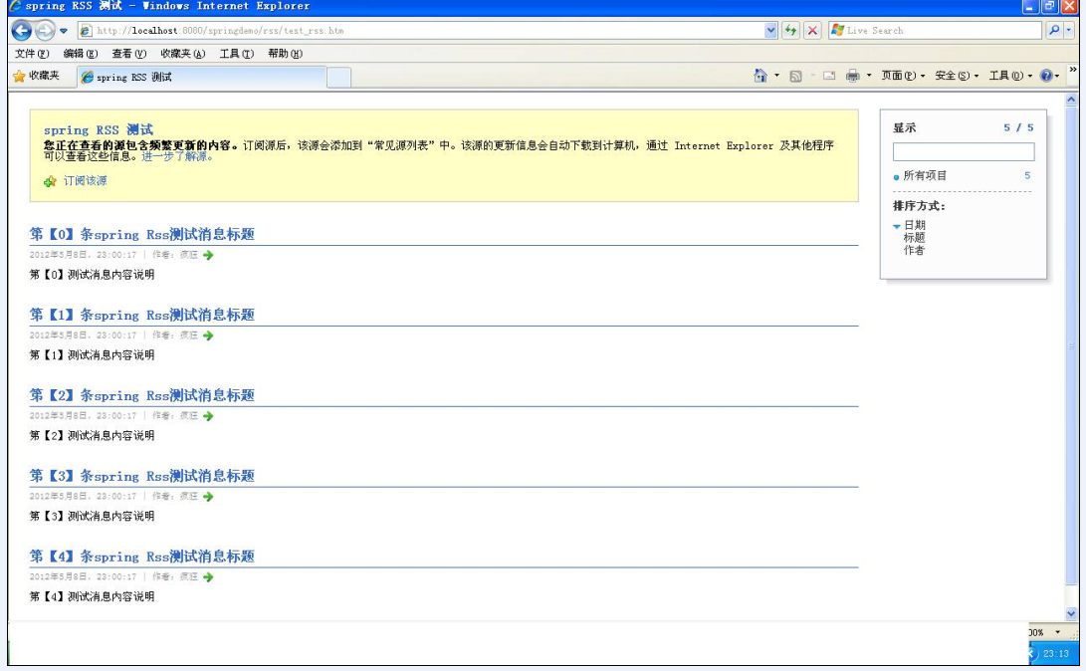Click the 23:13 system tray clock
The width and height of the screenshot is (1086, 671).
(x=1055, y=654)
